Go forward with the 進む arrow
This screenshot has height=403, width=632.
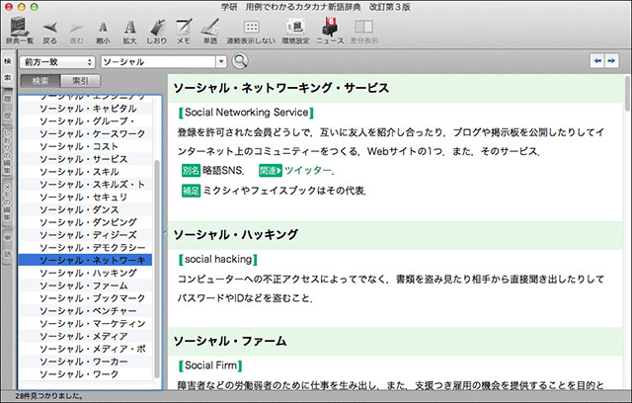point(76,31)
